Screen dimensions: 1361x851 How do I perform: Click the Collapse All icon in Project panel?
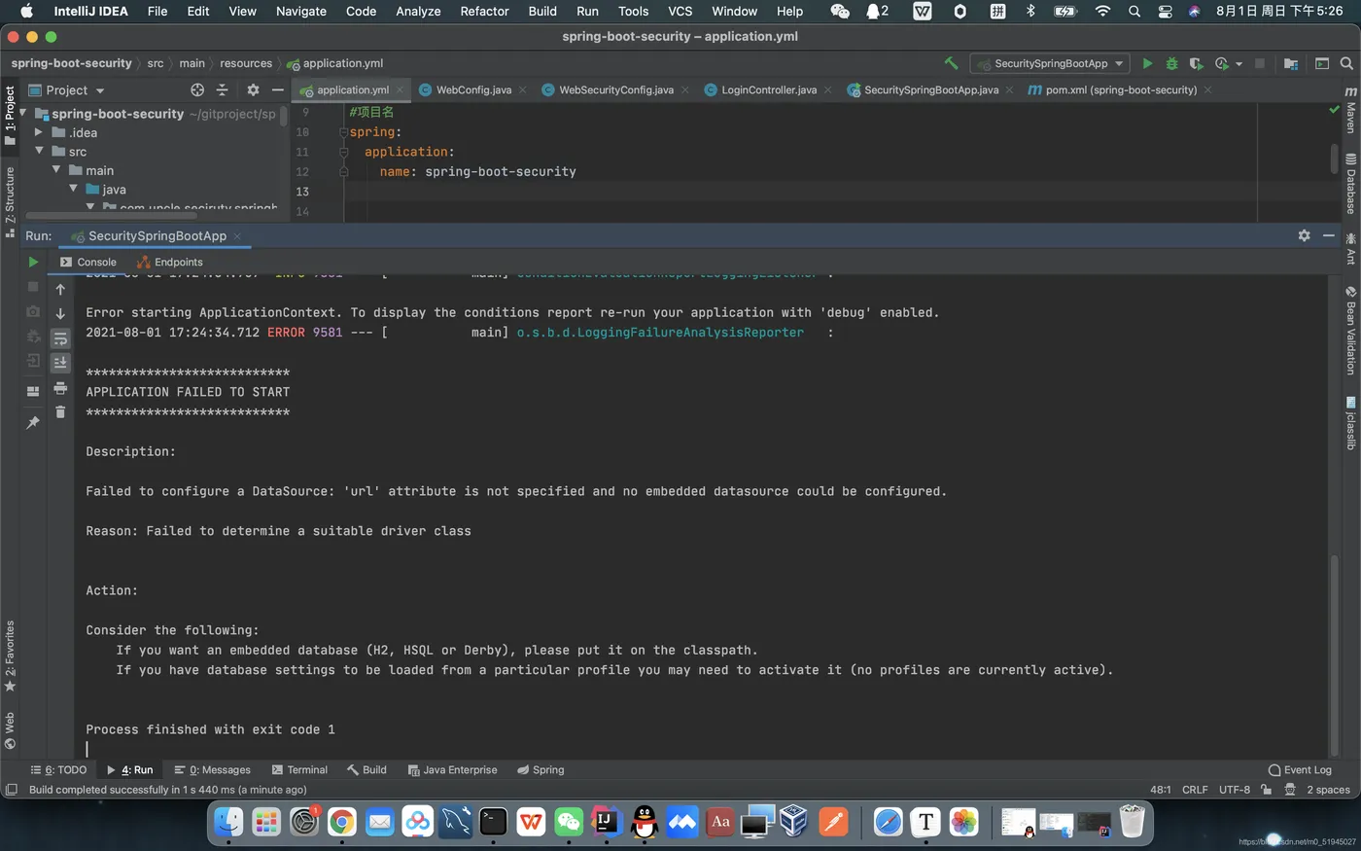point(222,89)
